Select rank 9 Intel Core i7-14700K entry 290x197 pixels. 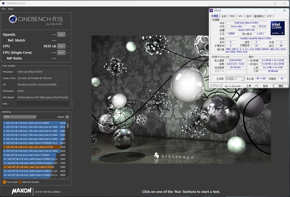coord(34,155)
